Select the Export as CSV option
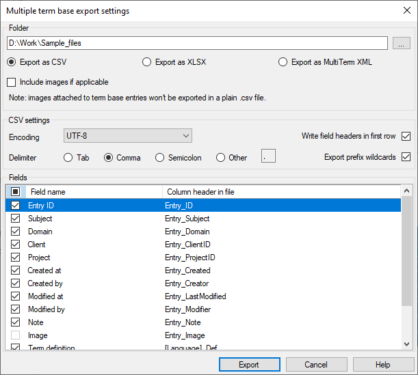Screen dimensions: 418x375 (12, 62)
